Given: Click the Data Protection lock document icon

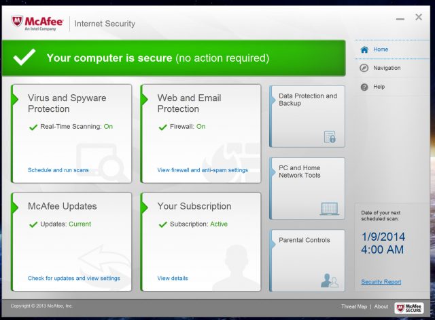Looking at the screenshot, I should 330,137.
